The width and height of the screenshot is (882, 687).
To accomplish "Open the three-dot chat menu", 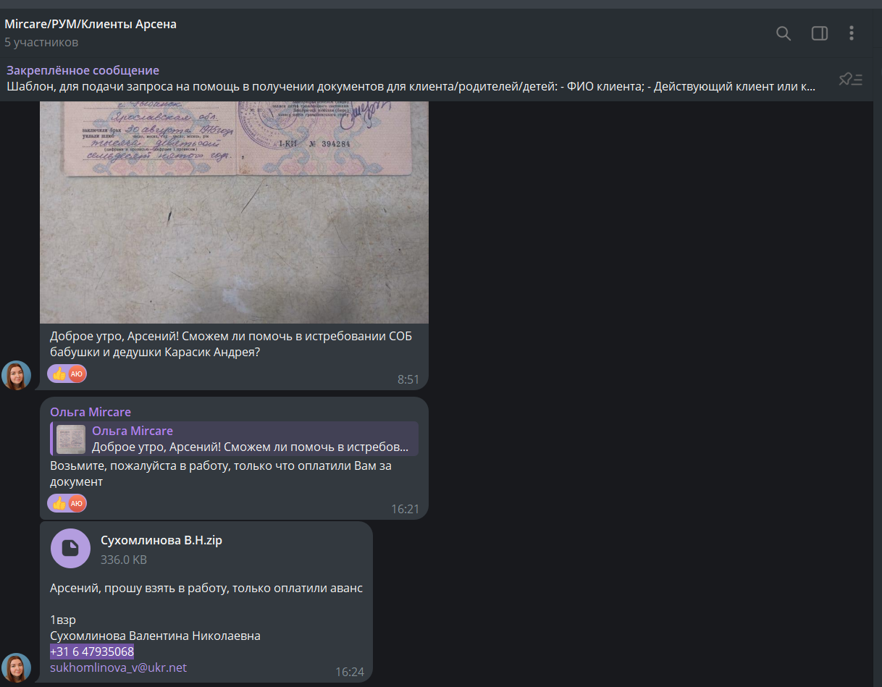I will [852, 33].
